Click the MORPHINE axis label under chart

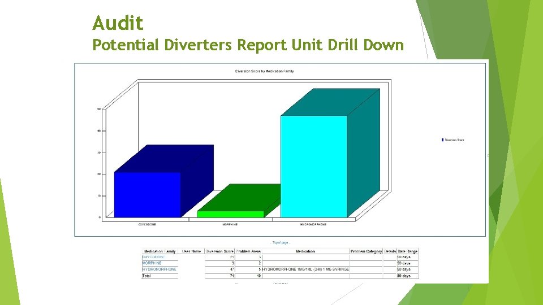pos(230,224)
